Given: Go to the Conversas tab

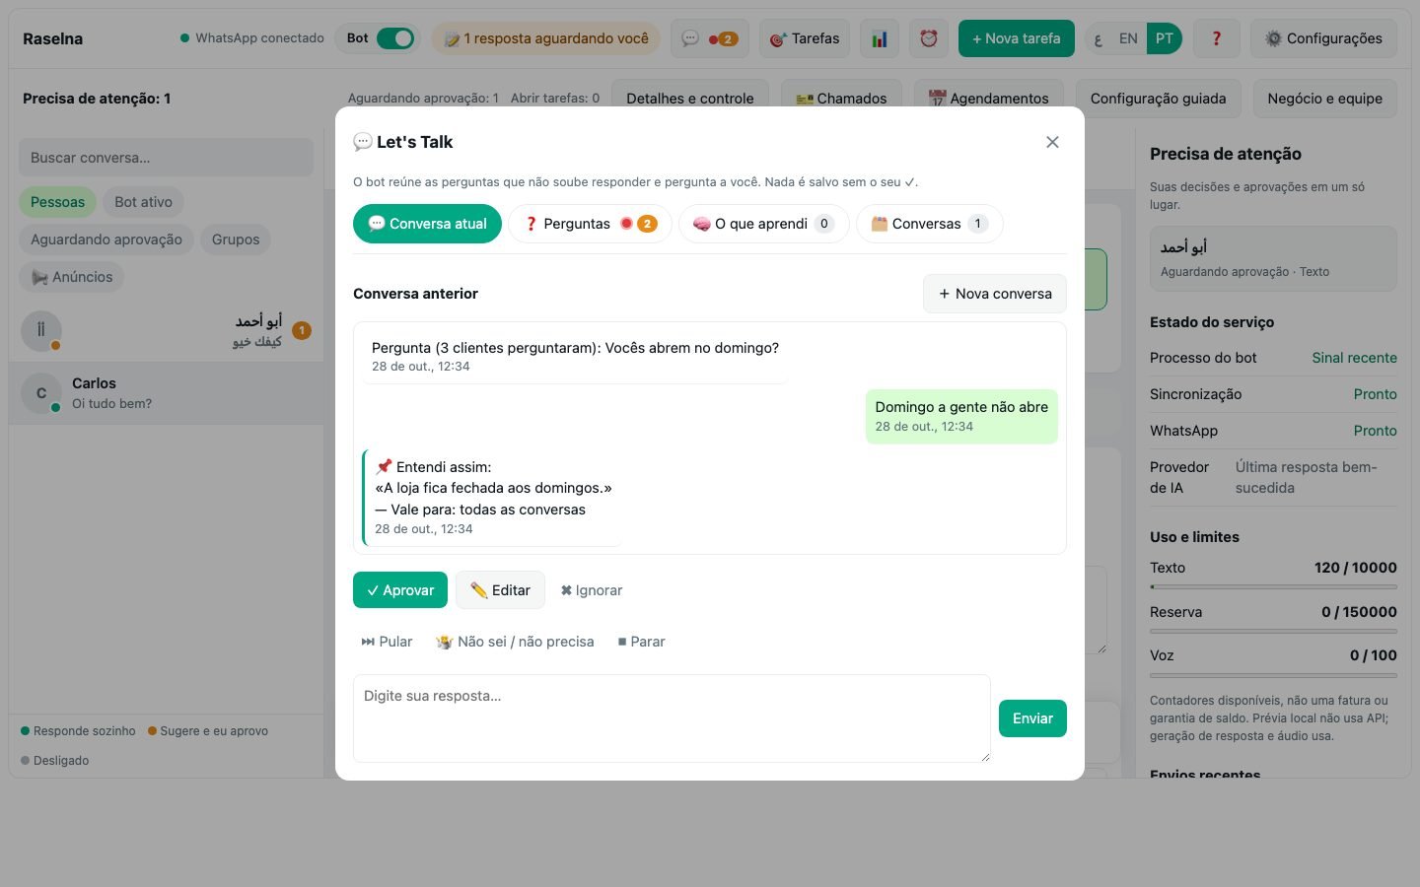Looking at the screenshot, I should (x=930, y=224).
